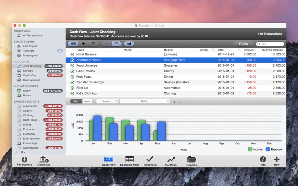Image resolution: width=298 pixels, height=186 pixels.
Task: Click the star favorites toolbar button
Action: click(83, 44)
